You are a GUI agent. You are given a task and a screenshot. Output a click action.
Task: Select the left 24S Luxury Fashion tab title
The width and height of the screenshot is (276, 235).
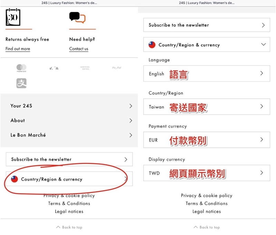(69, 3)
